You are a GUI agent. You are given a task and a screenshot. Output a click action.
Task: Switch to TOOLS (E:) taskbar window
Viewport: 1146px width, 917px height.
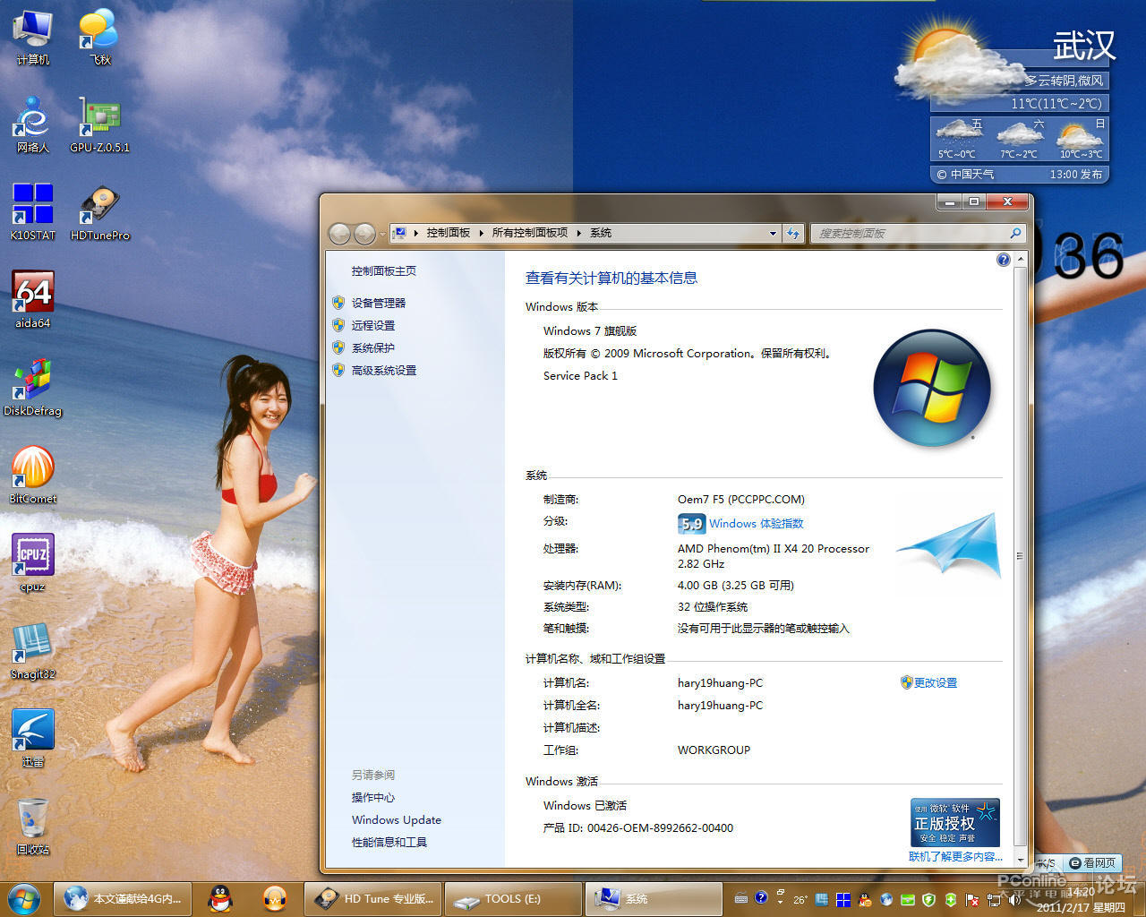pos(513,899)
